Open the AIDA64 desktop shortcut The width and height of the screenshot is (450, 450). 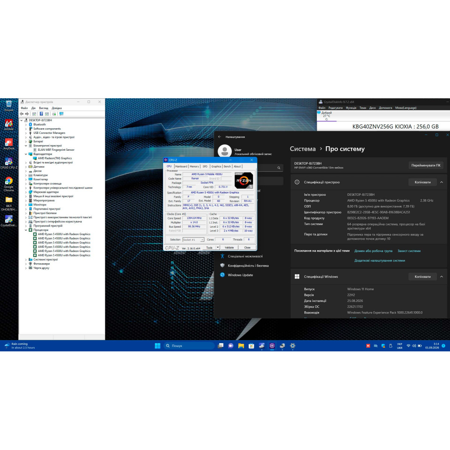coord(9,125)
